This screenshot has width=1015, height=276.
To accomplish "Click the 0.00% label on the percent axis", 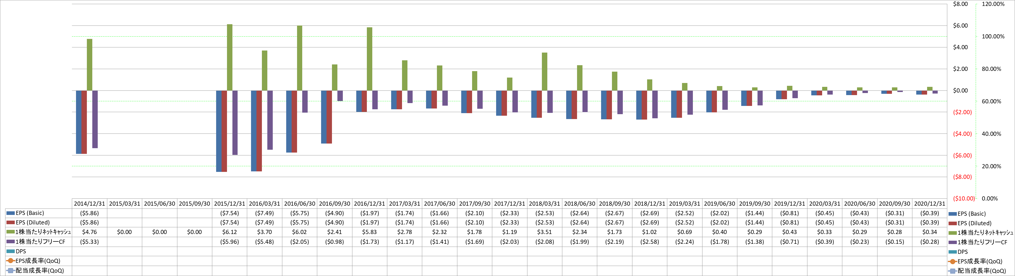I will [990, 199].
